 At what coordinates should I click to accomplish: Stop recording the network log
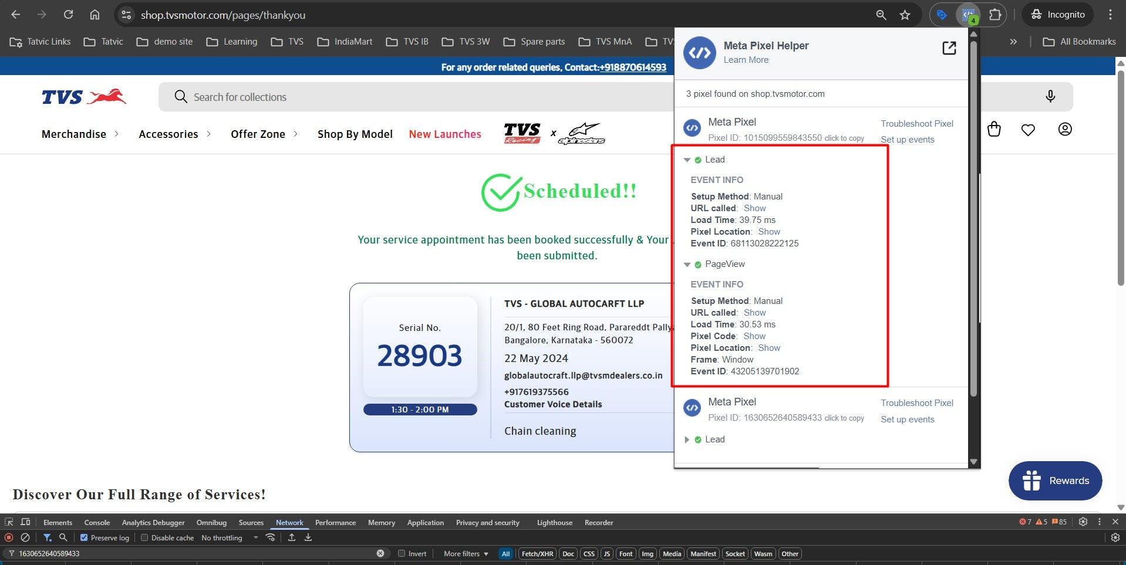click(9, 537)
